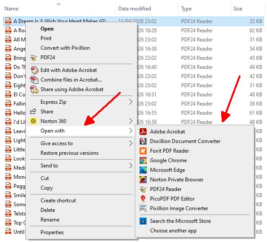
Task: Choose Properties from the context menu
Action: click(x=52, y=232)
